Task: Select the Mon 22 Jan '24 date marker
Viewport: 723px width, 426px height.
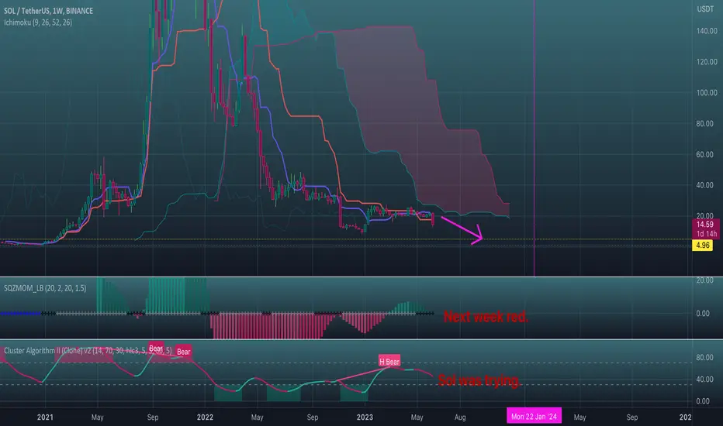Action: [534, 417]
